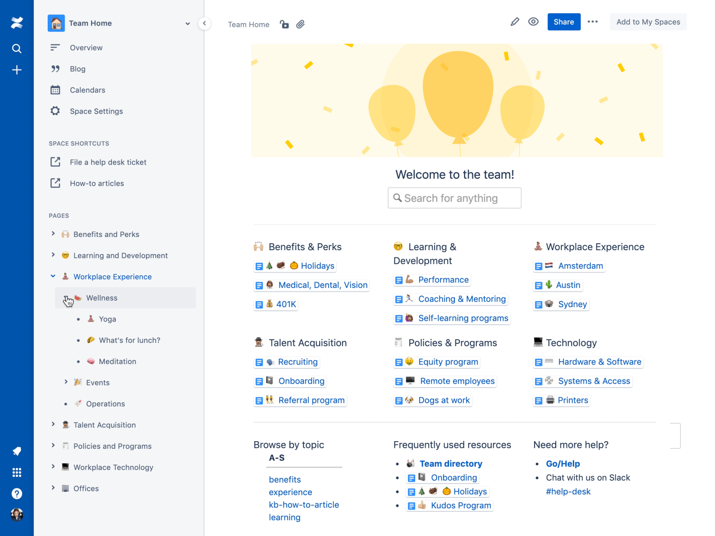Open the Team Home space dropdown

[x=187, y=23]
